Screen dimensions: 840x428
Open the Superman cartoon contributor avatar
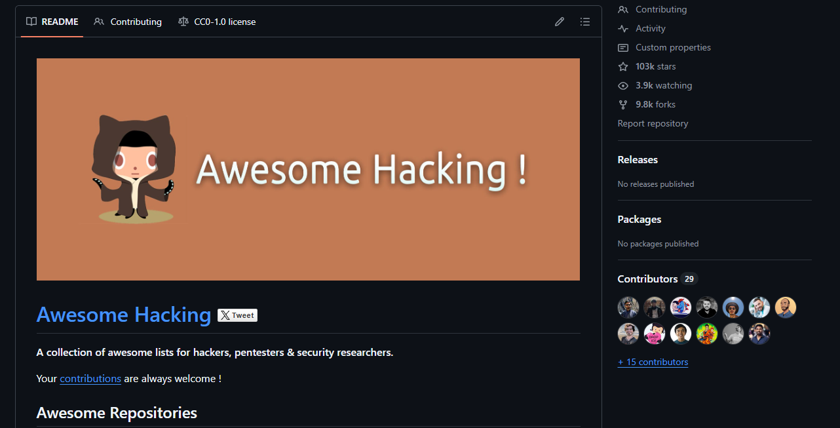(x=681, y=307)
